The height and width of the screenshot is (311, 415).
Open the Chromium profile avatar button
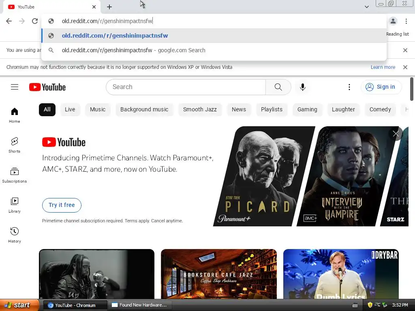(393, 21)
